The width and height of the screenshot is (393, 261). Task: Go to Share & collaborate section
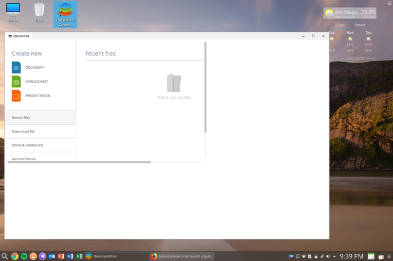click(x=40, y=145)
